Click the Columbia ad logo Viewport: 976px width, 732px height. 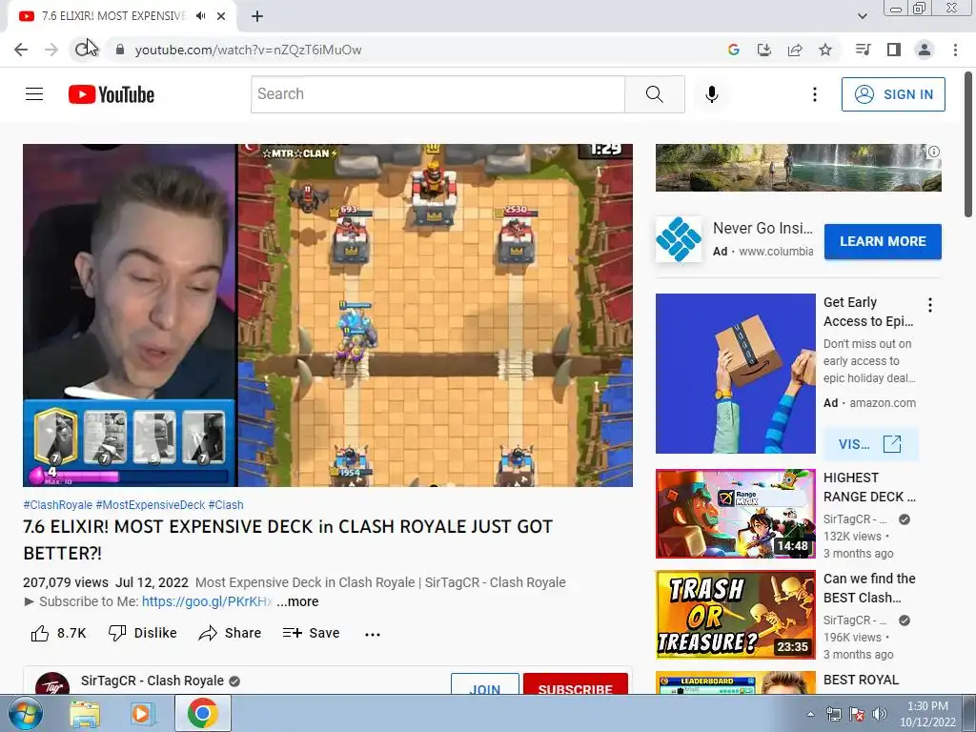[679, 239]
